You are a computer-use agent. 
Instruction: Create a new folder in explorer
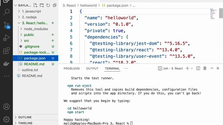[42, 6]
